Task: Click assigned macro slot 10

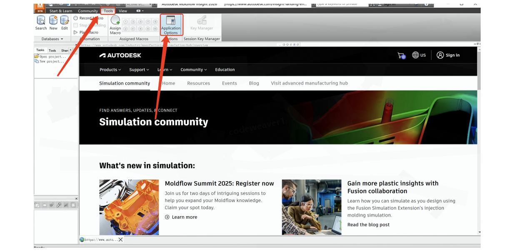Action: (155, 29)
